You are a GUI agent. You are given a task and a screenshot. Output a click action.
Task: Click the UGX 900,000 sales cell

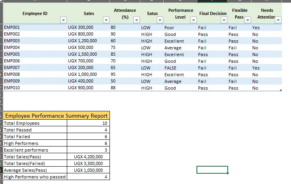coord(88,88)
